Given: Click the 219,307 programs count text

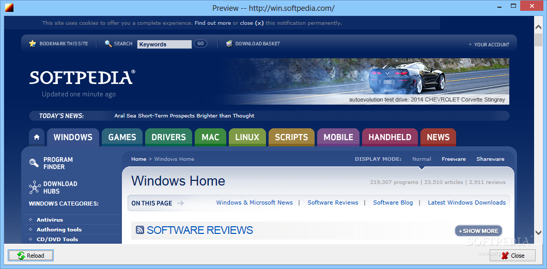Looking at the screenshot, I should 394,182.
